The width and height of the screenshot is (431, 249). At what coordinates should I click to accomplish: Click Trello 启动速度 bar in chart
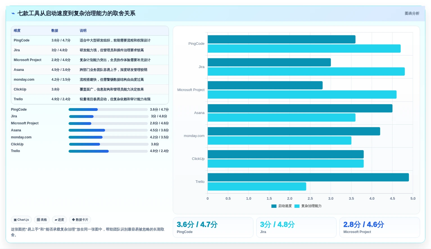pos(308,177)
